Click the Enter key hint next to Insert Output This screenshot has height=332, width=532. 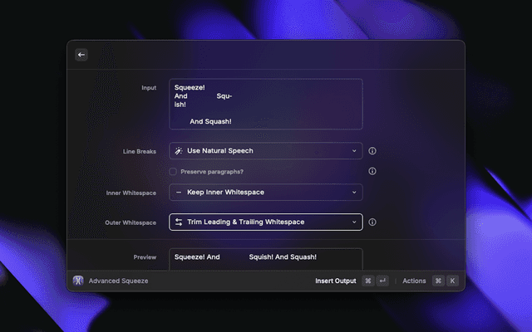pos(382,281)
